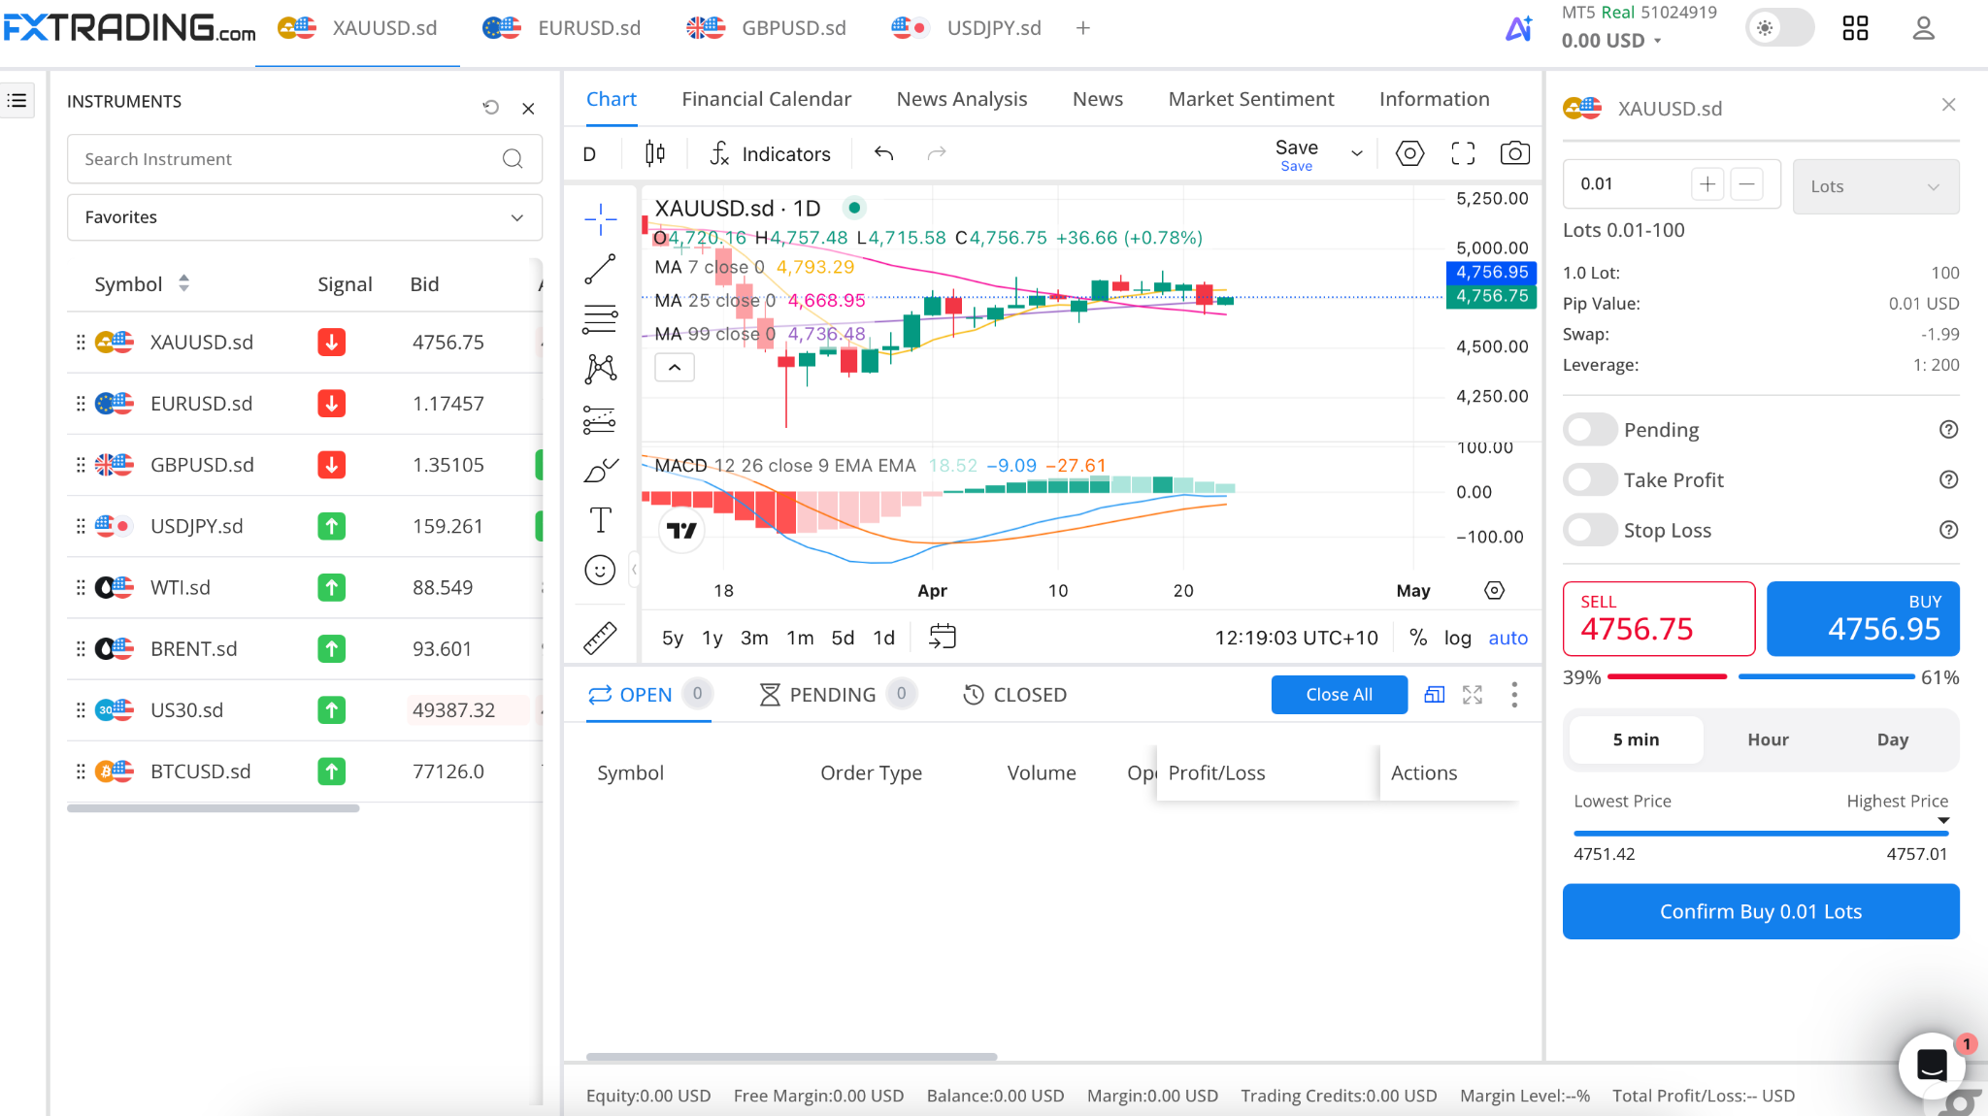The height and width of the screenshot is (1116, 1988).
Task: Change candlestick chart style
Action: pyautogui.click(x=655, y=153)
